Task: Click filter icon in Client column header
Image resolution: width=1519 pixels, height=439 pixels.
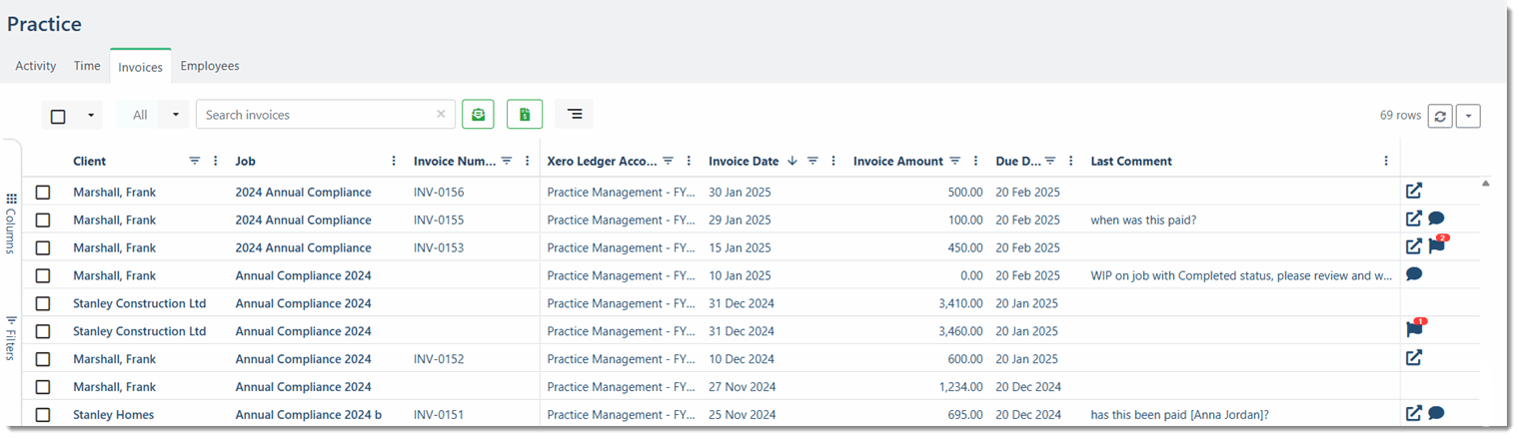Action: pos(195,162)
